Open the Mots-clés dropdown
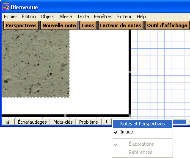 click(63, 122)
